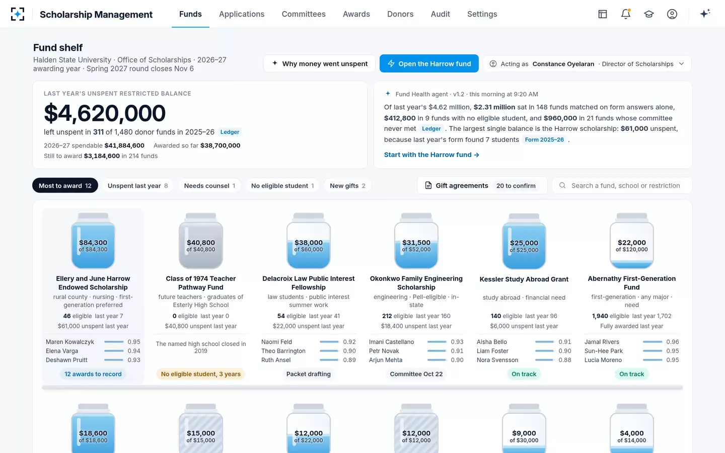The height and width of the screenshot is (453, 725).
Task: Click the $18,600 fund jar
Action: click(x=93, y=428)
